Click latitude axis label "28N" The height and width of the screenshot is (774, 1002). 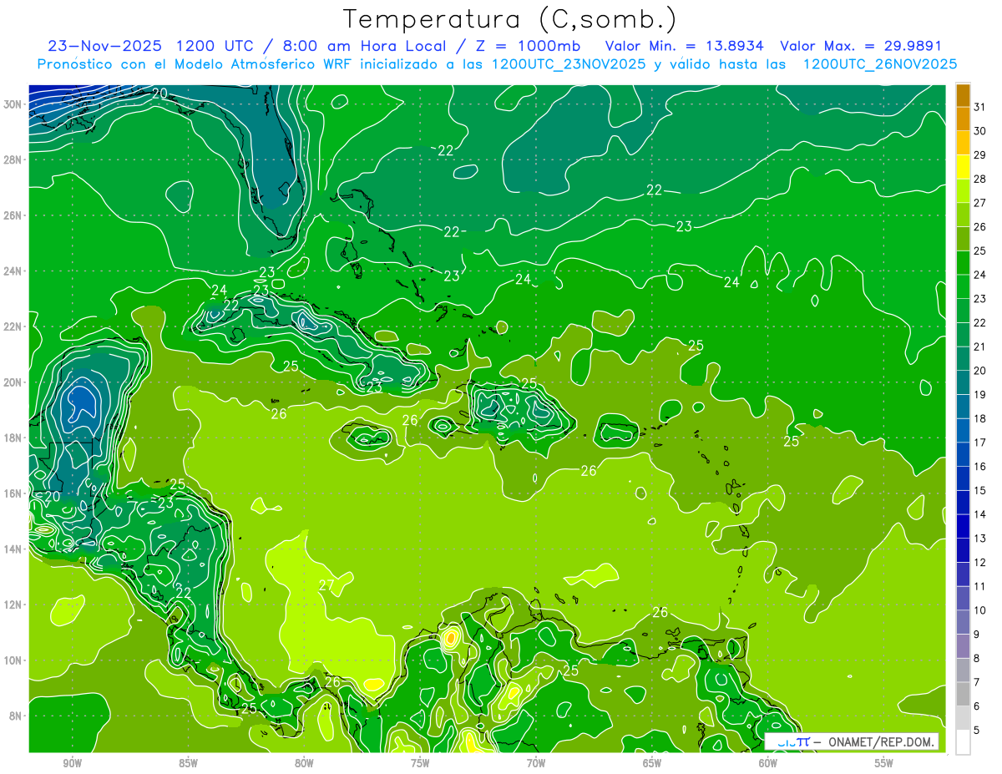point(14,159)
